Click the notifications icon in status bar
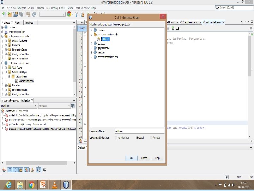Screen dimensions: 254x191 pyautogui.click(x=226, y=177)
